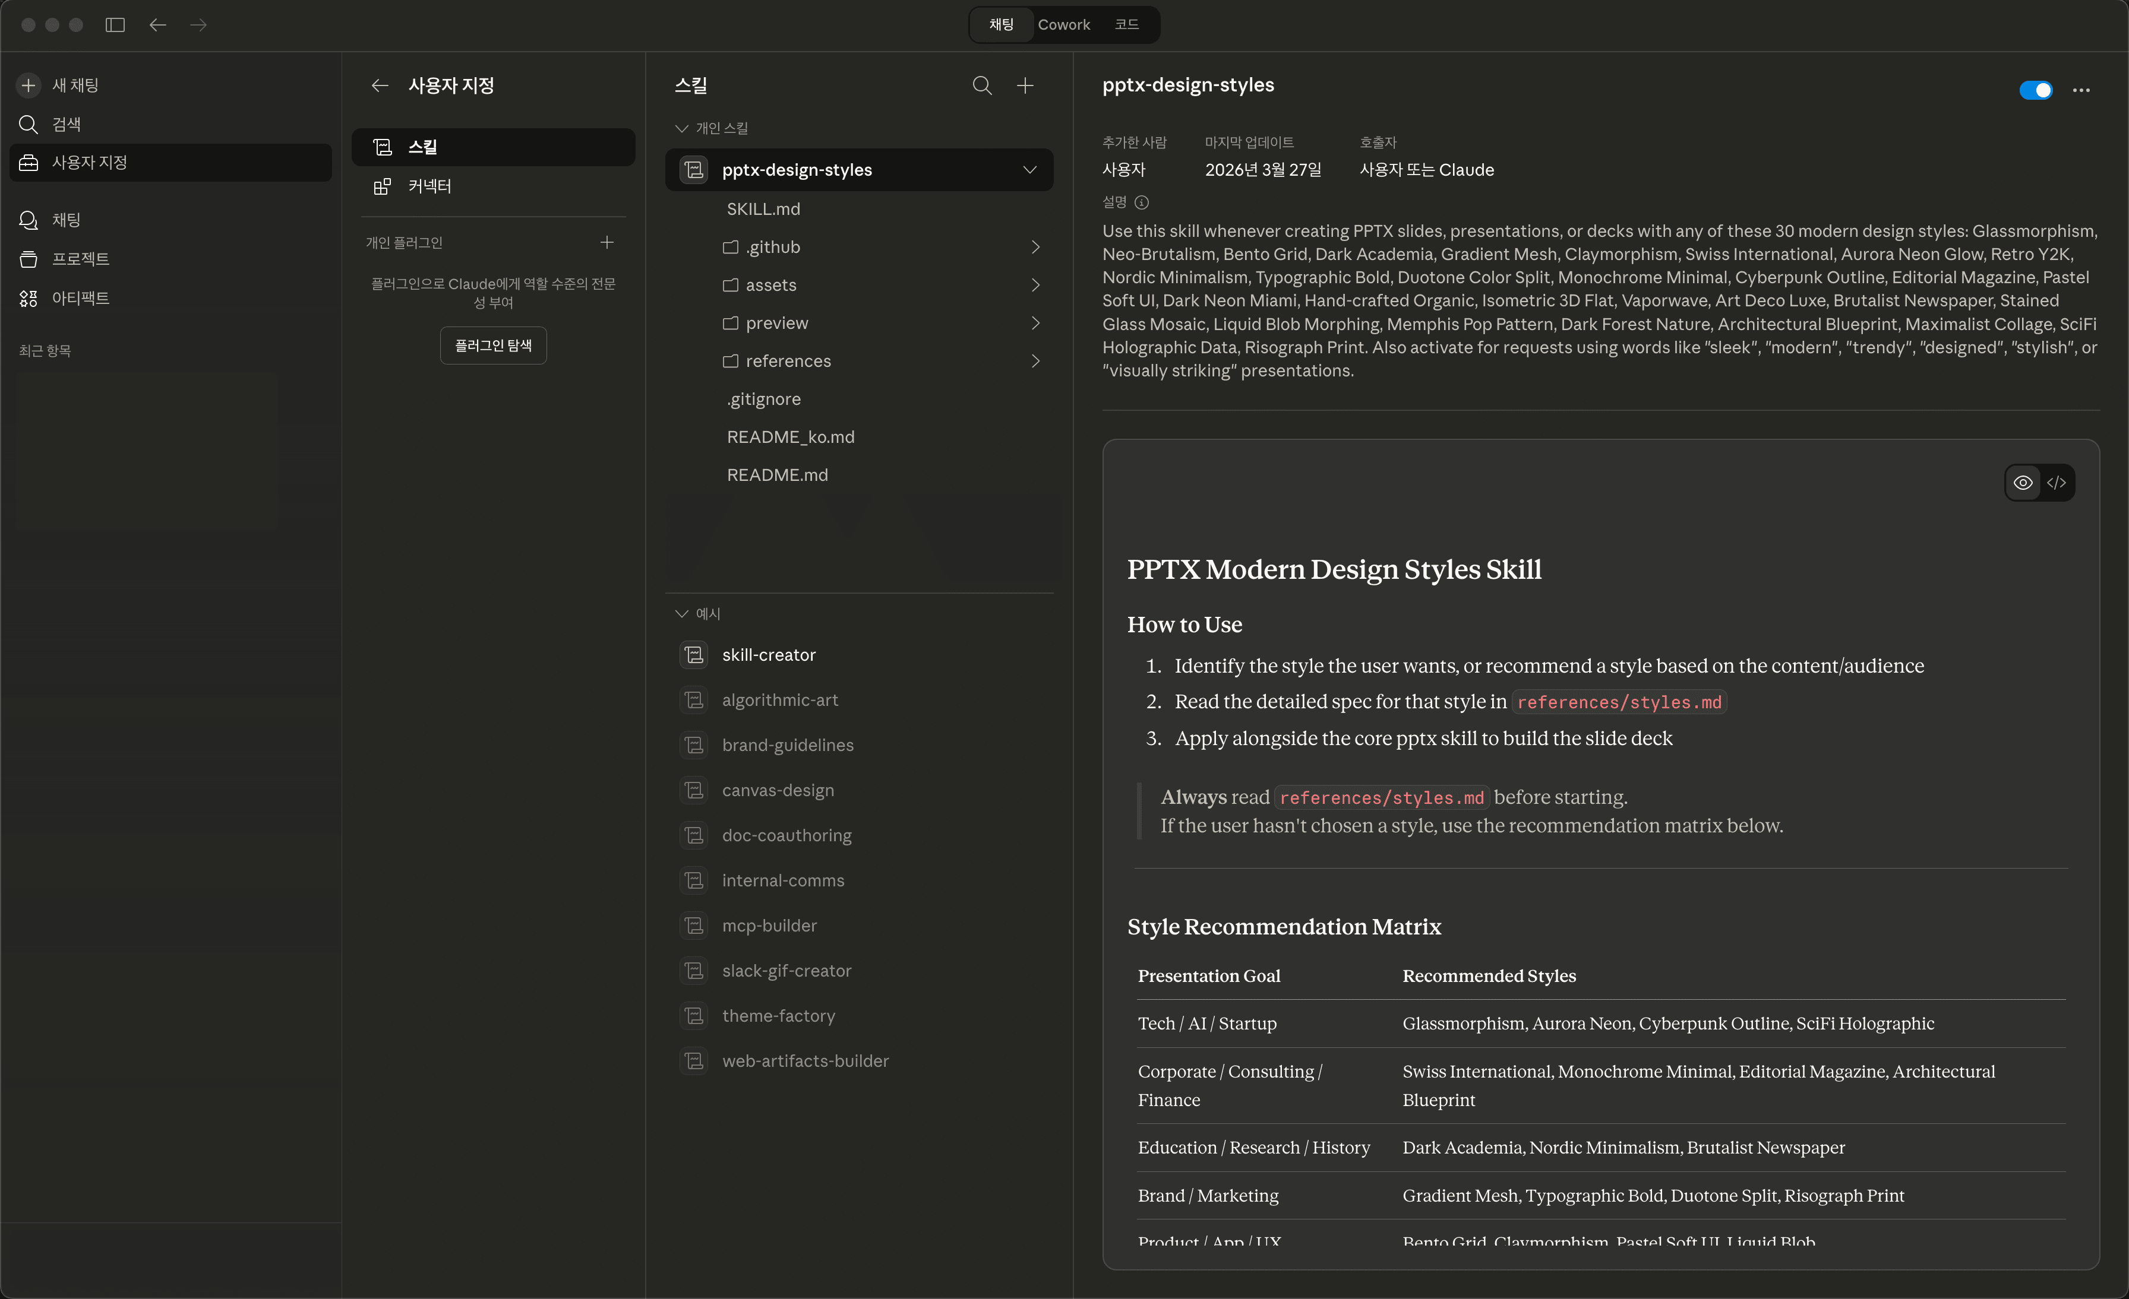Viewport: 2129px width, 1299px height.
Task: Toggle the sidebar panel icon
Action: pyautogui.click(x=115, y=25)
